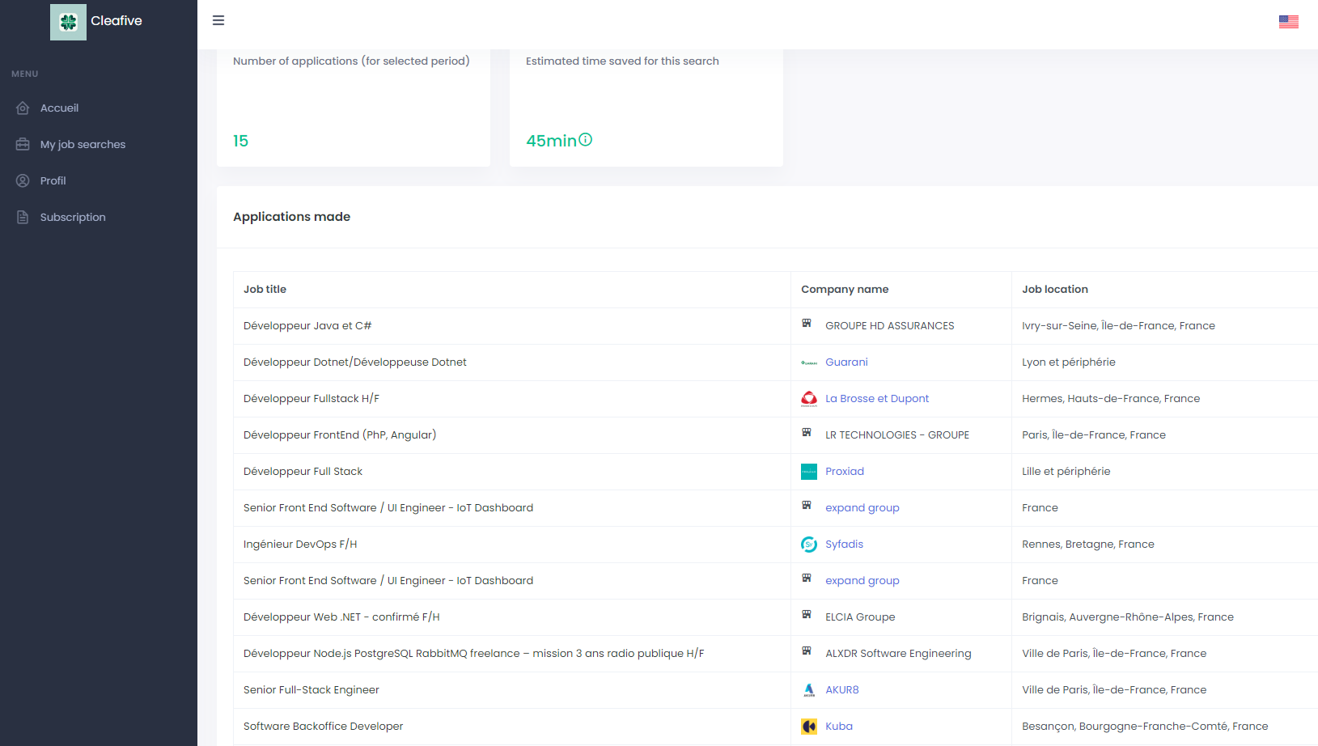Image resolution: width=1318 pixels, height=746 pixels.
Task: Click the Job location column header
Action: pos(1055,290)
